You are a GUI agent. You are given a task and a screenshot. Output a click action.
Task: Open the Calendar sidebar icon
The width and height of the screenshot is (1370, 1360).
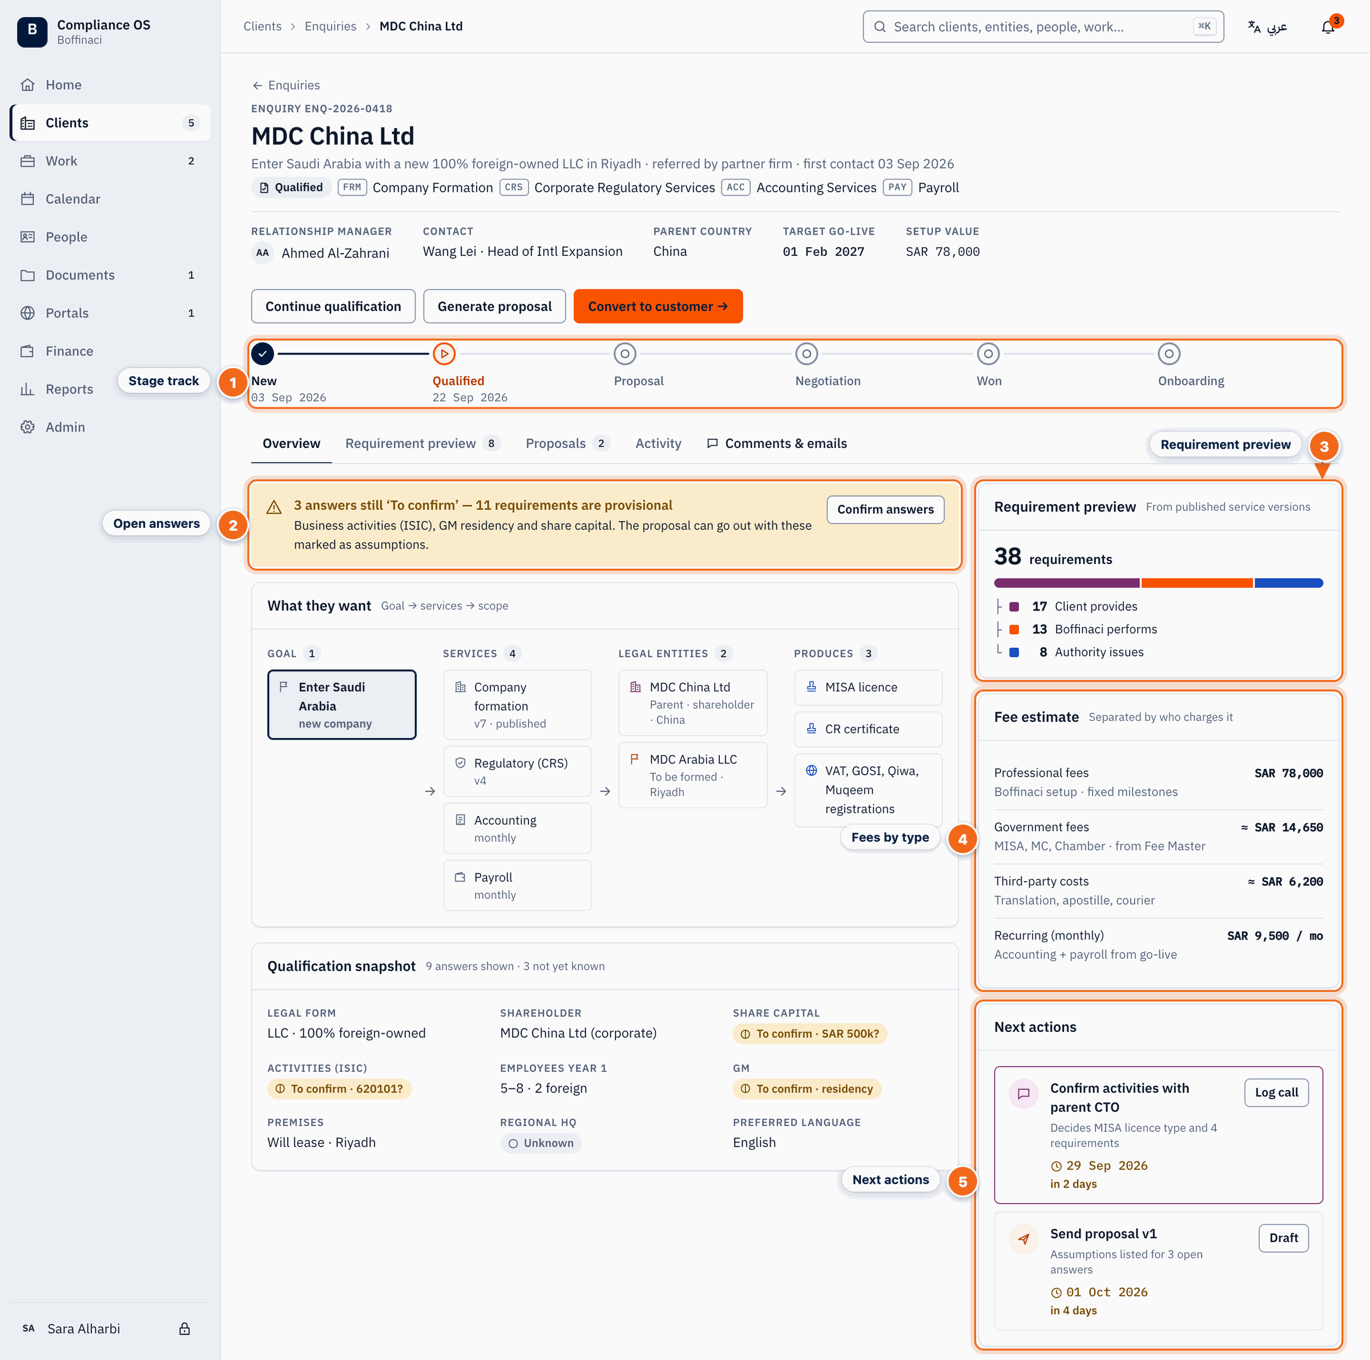point(27,199)
